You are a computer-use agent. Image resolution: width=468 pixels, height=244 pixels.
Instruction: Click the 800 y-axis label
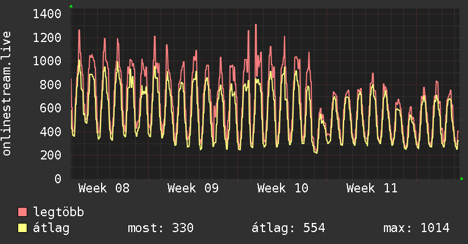point(51,85)
